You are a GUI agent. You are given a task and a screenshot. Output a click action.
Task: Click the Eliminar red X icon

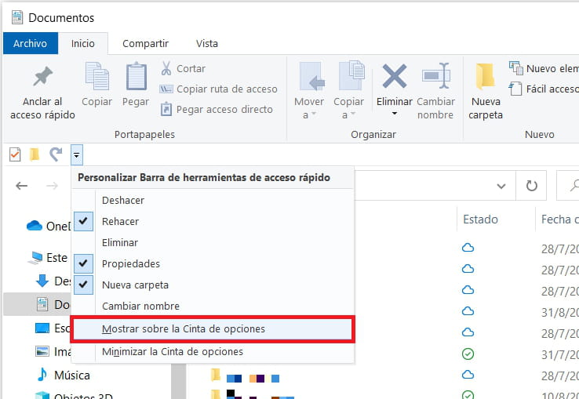[394, 78]
